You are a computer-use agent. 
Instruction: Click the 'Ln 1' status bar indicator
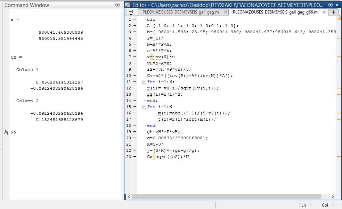(x=306, y=205)
